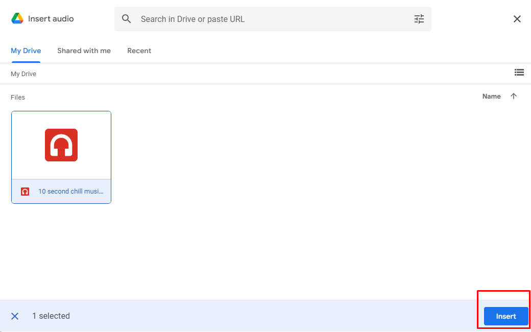The height and width of the screenshot is (332, 531).
Task: Click the My Drive breadcrumb
Action: point(23,74)
